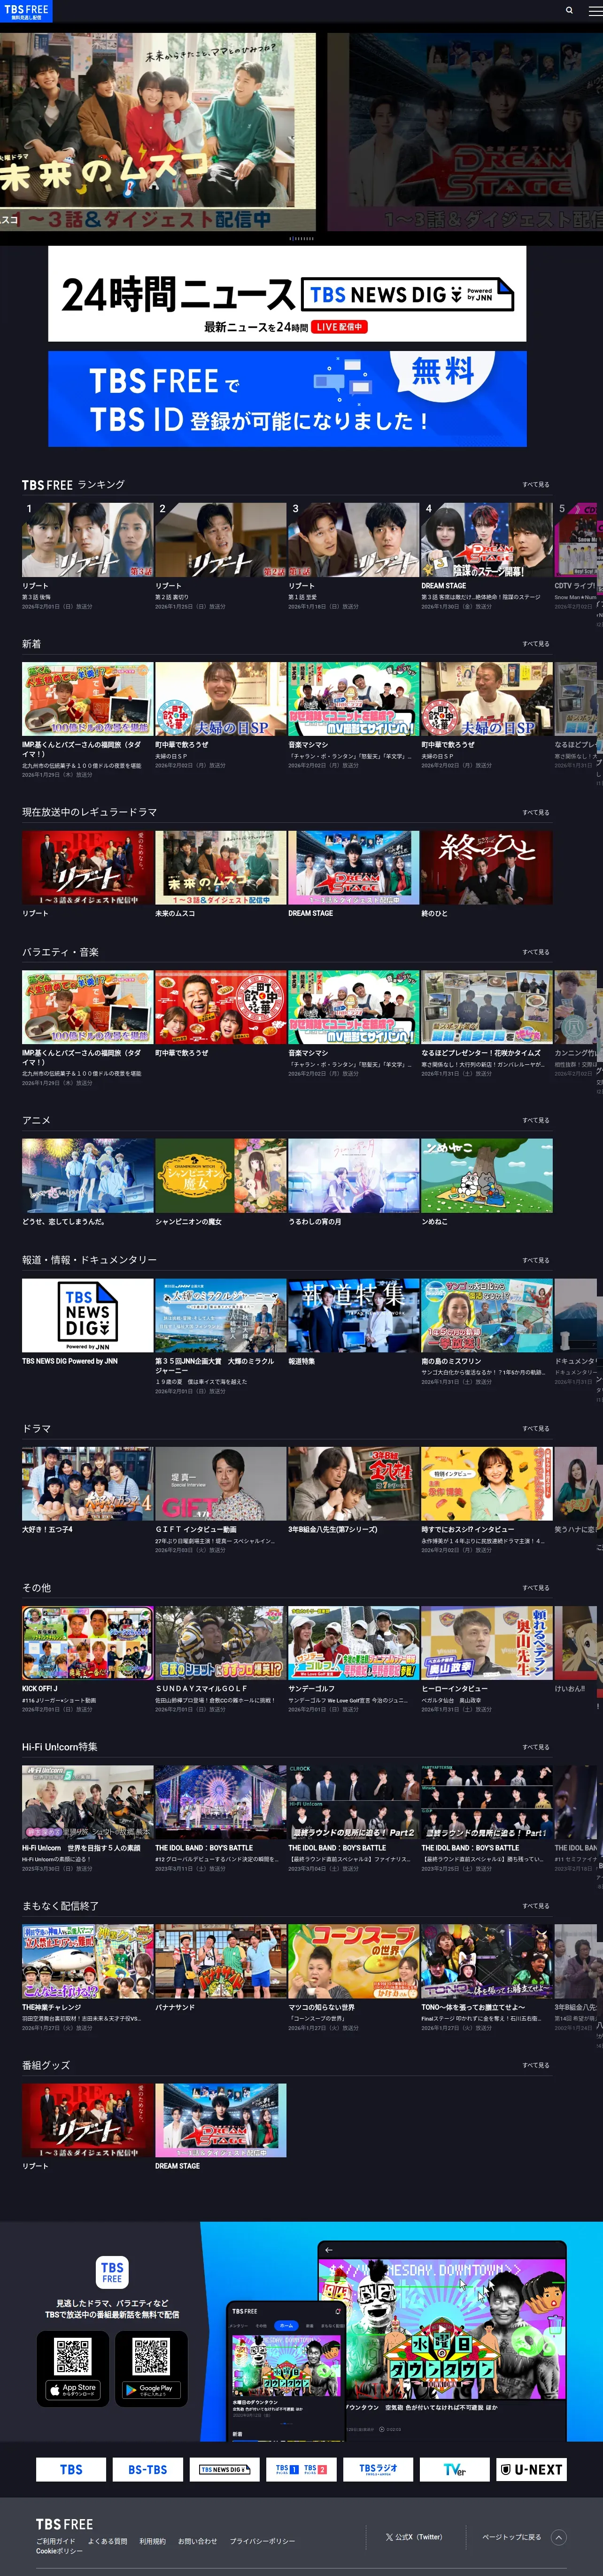Open マツコの知らない世界 thumbnail
The height and width of the screenshot is (2576, 603).
[x=353, y=1961]
